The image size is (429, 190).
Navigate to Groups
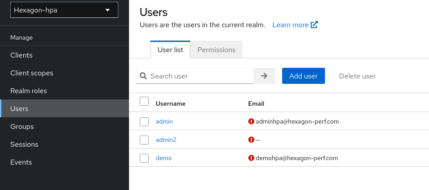pos(64,126)
